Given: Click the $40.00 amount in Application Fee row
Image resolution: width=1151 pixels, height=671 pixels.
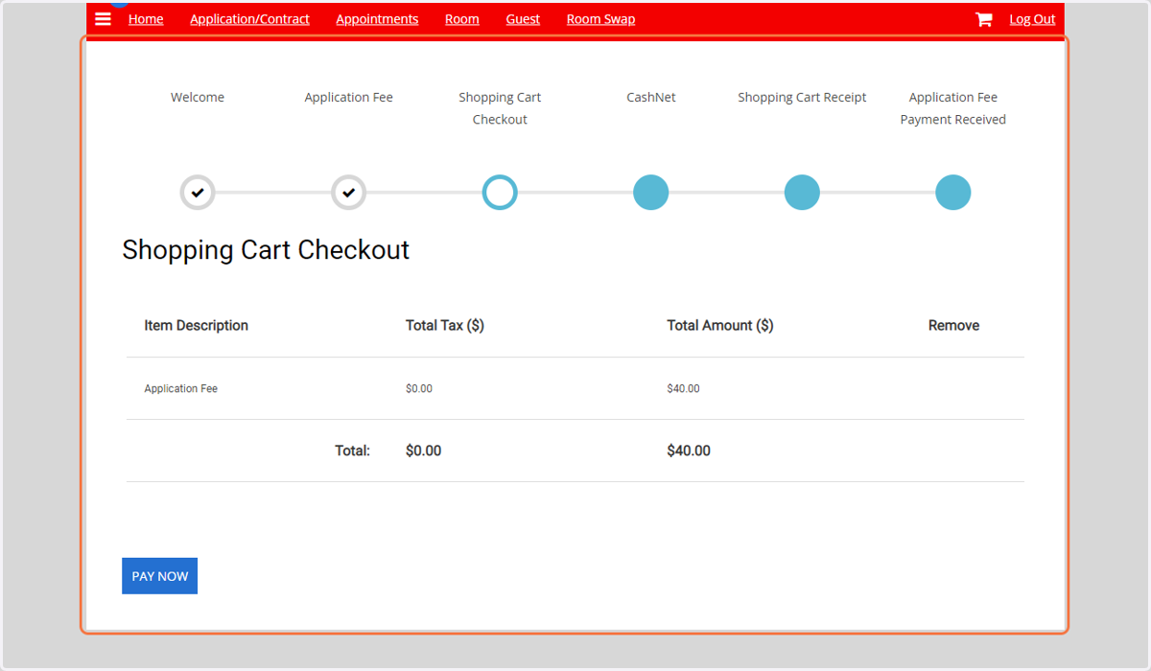Looking at the screenshot, I should pos(683,389).
